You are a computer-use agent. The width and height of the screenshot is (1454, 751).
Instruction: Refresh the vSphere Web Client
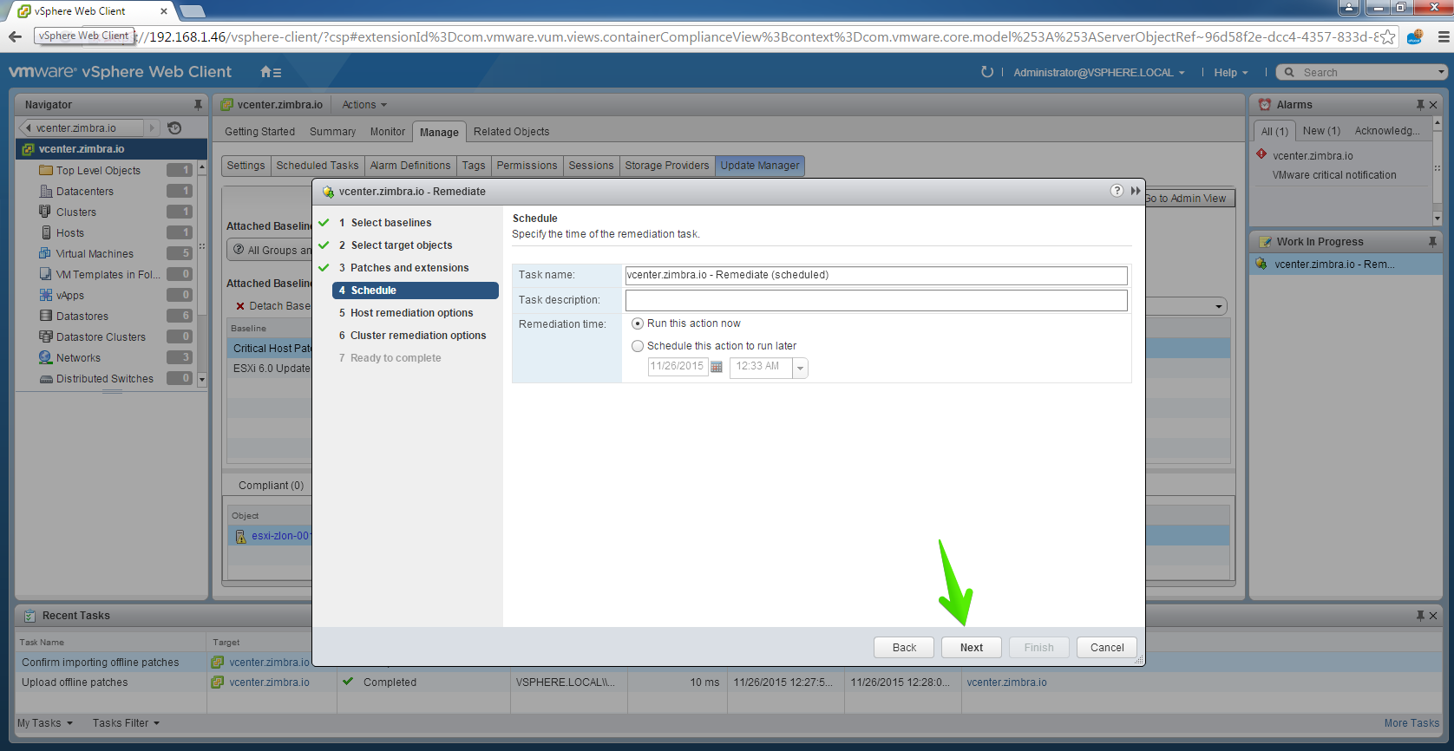pos(986,72)
